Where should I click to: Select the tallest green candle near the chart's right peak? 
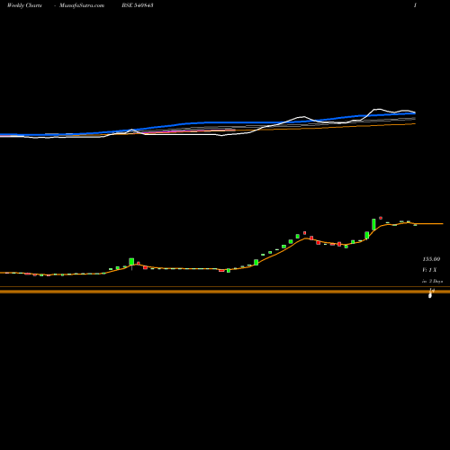(373, 224)
